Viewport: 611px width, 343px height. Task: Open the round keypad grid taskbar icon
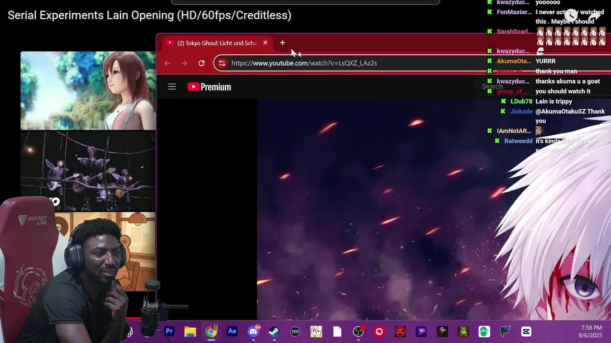click(x=295, y=332)
